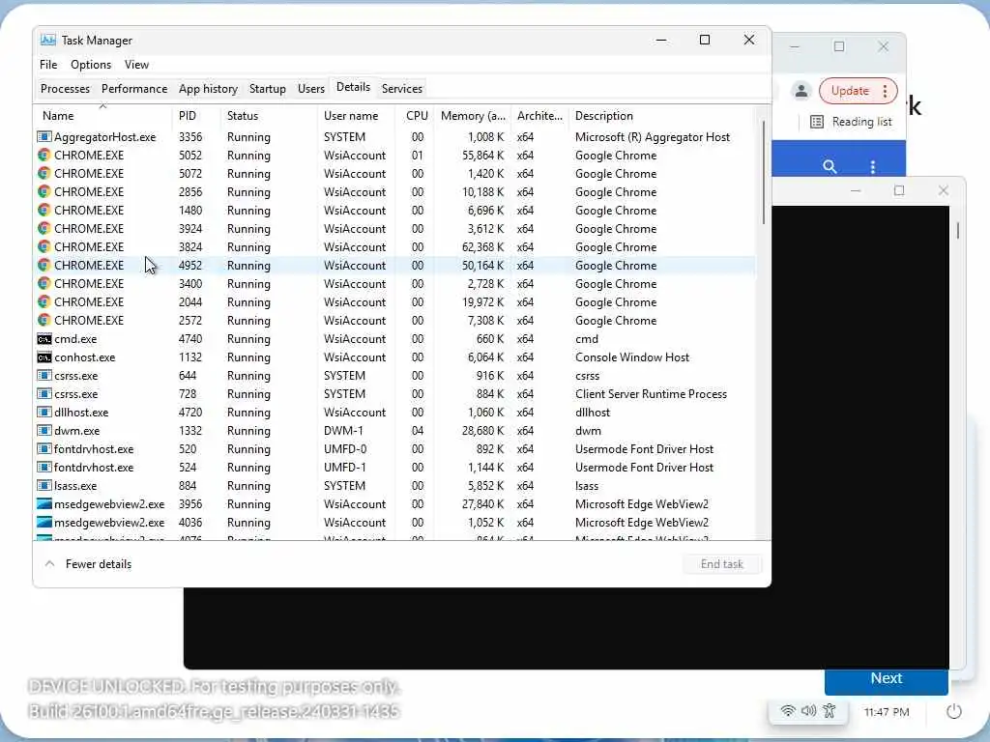Switch to the Services tab
The width and height of the screenshot is (990, 742).
[402, 88]
